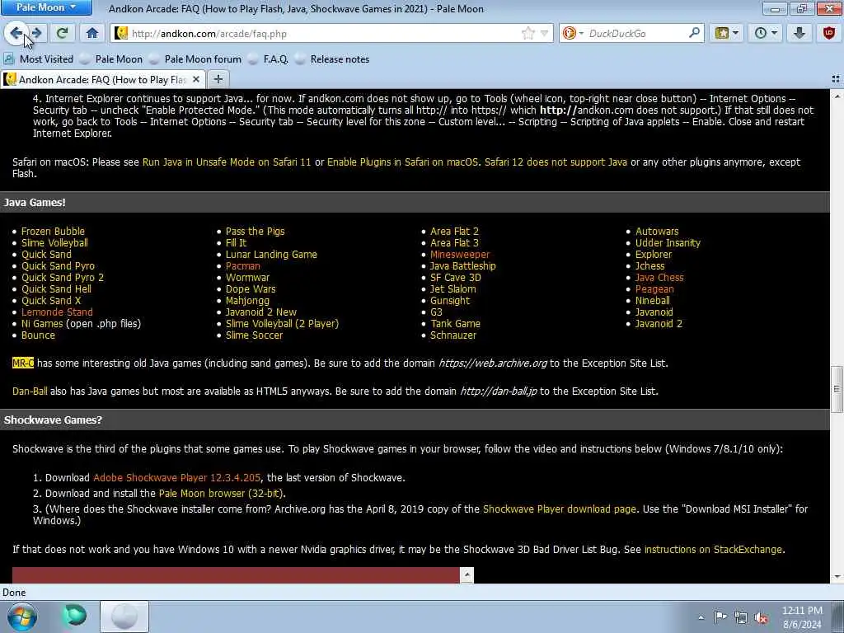Open the green taskbar application icon
This screenshot has width=844, height=633.
tap(74, 616)
